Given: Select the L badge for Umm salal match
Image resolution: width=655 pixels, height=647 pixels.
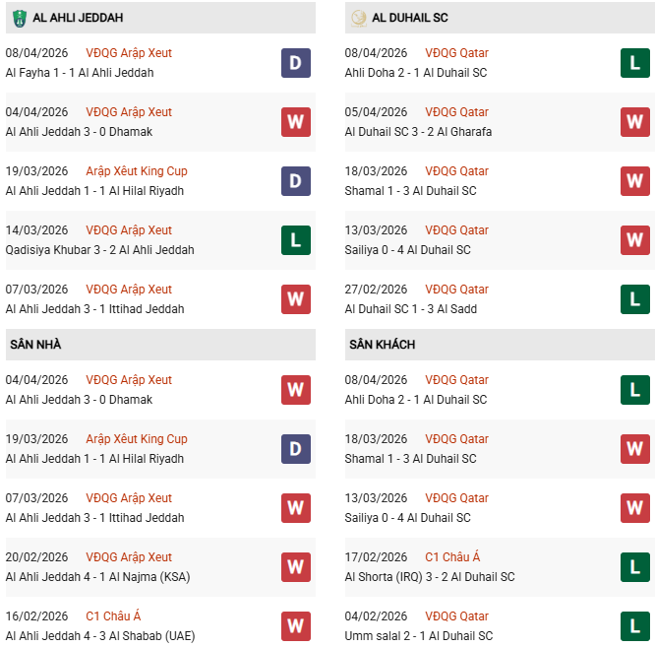Looking at the screenshot, I should [x=635, y=626].
